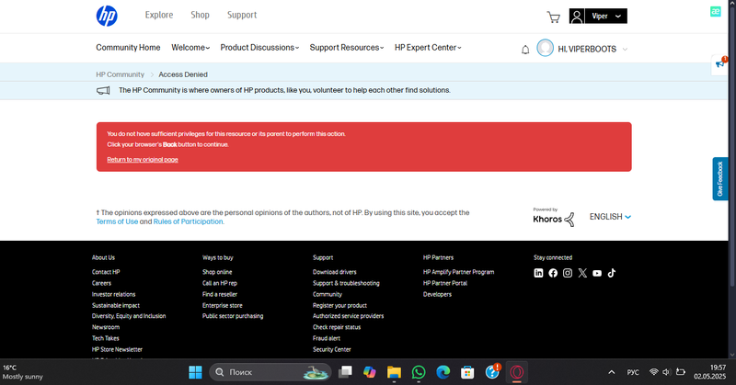Open HP's YouTube channel icon
Viewport: 736px width, 385px height.
tap(597, 273)
